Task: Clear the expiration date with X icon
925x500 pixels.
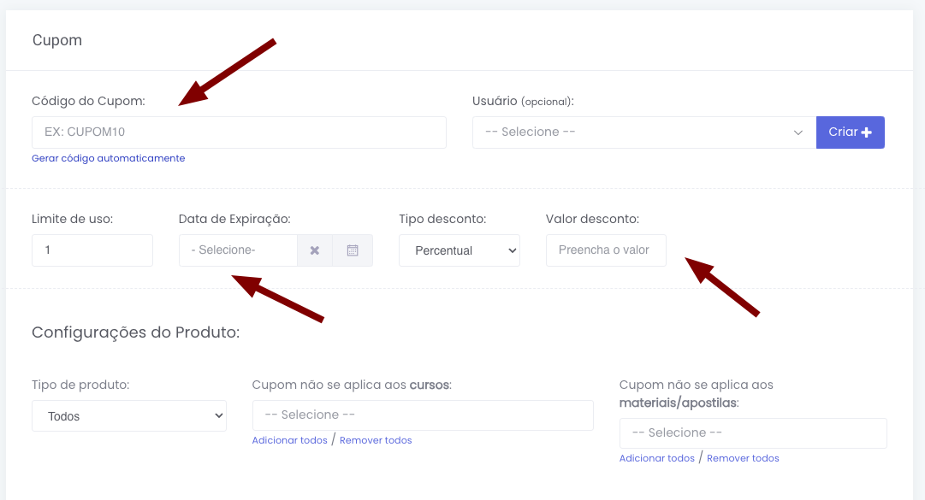Action: pos(315,250)
